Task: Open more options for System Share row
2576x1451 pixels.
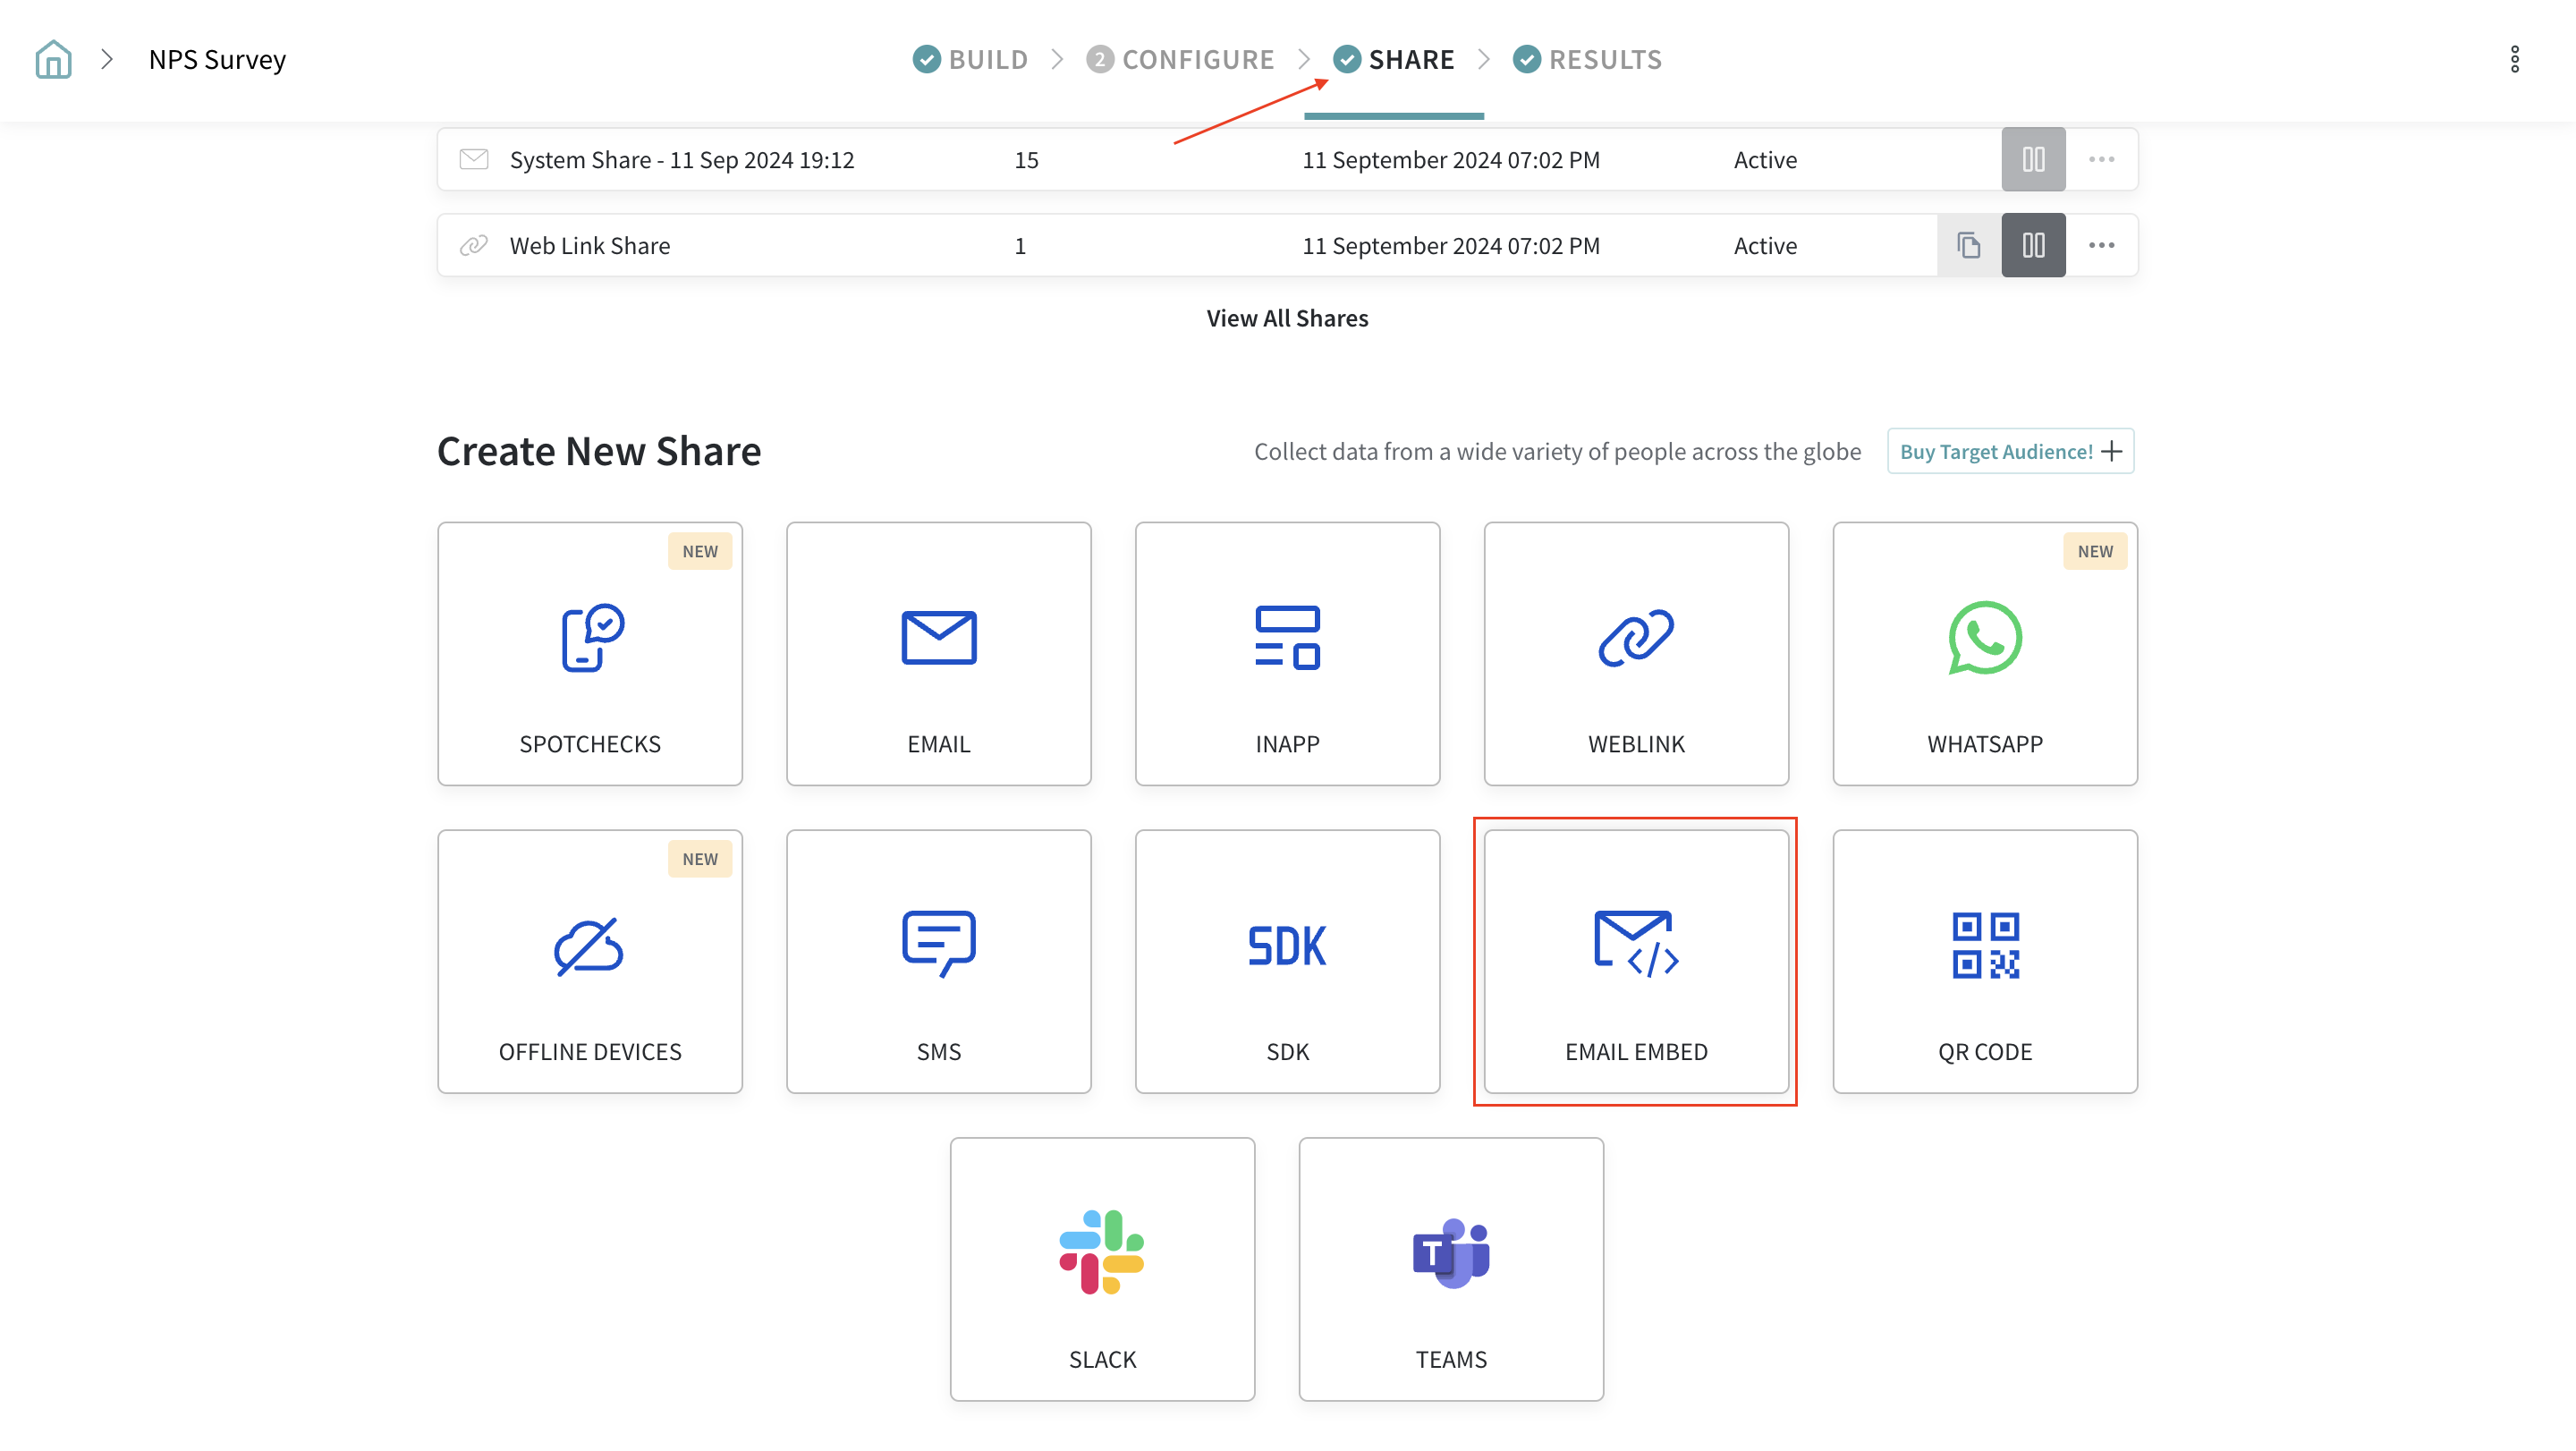Action: pyautogui.click(x=2101, y=159)
